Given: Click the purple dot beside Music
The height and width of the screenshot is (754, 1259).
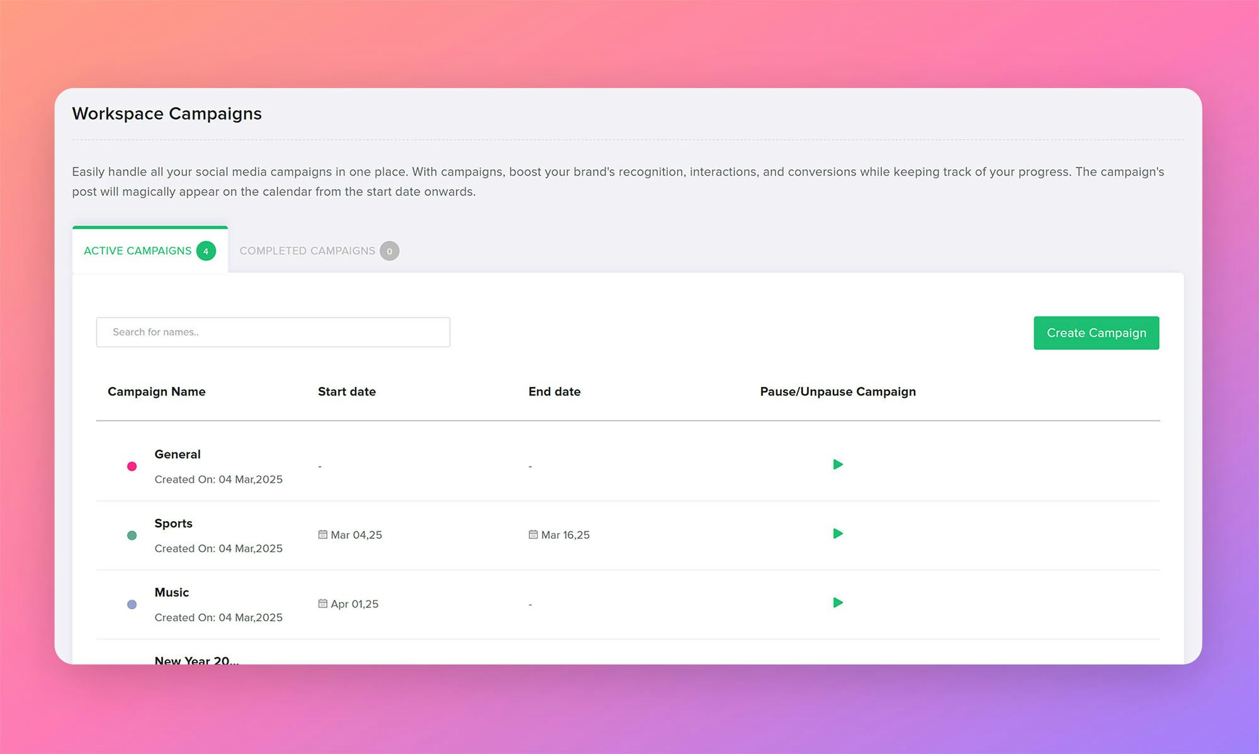Looking at the screenshot, I should 132,605.
